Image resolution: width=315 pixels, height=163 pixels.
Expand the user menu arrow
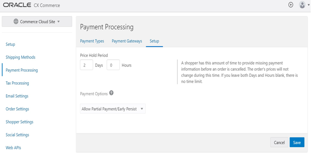[x=309, y=5]
